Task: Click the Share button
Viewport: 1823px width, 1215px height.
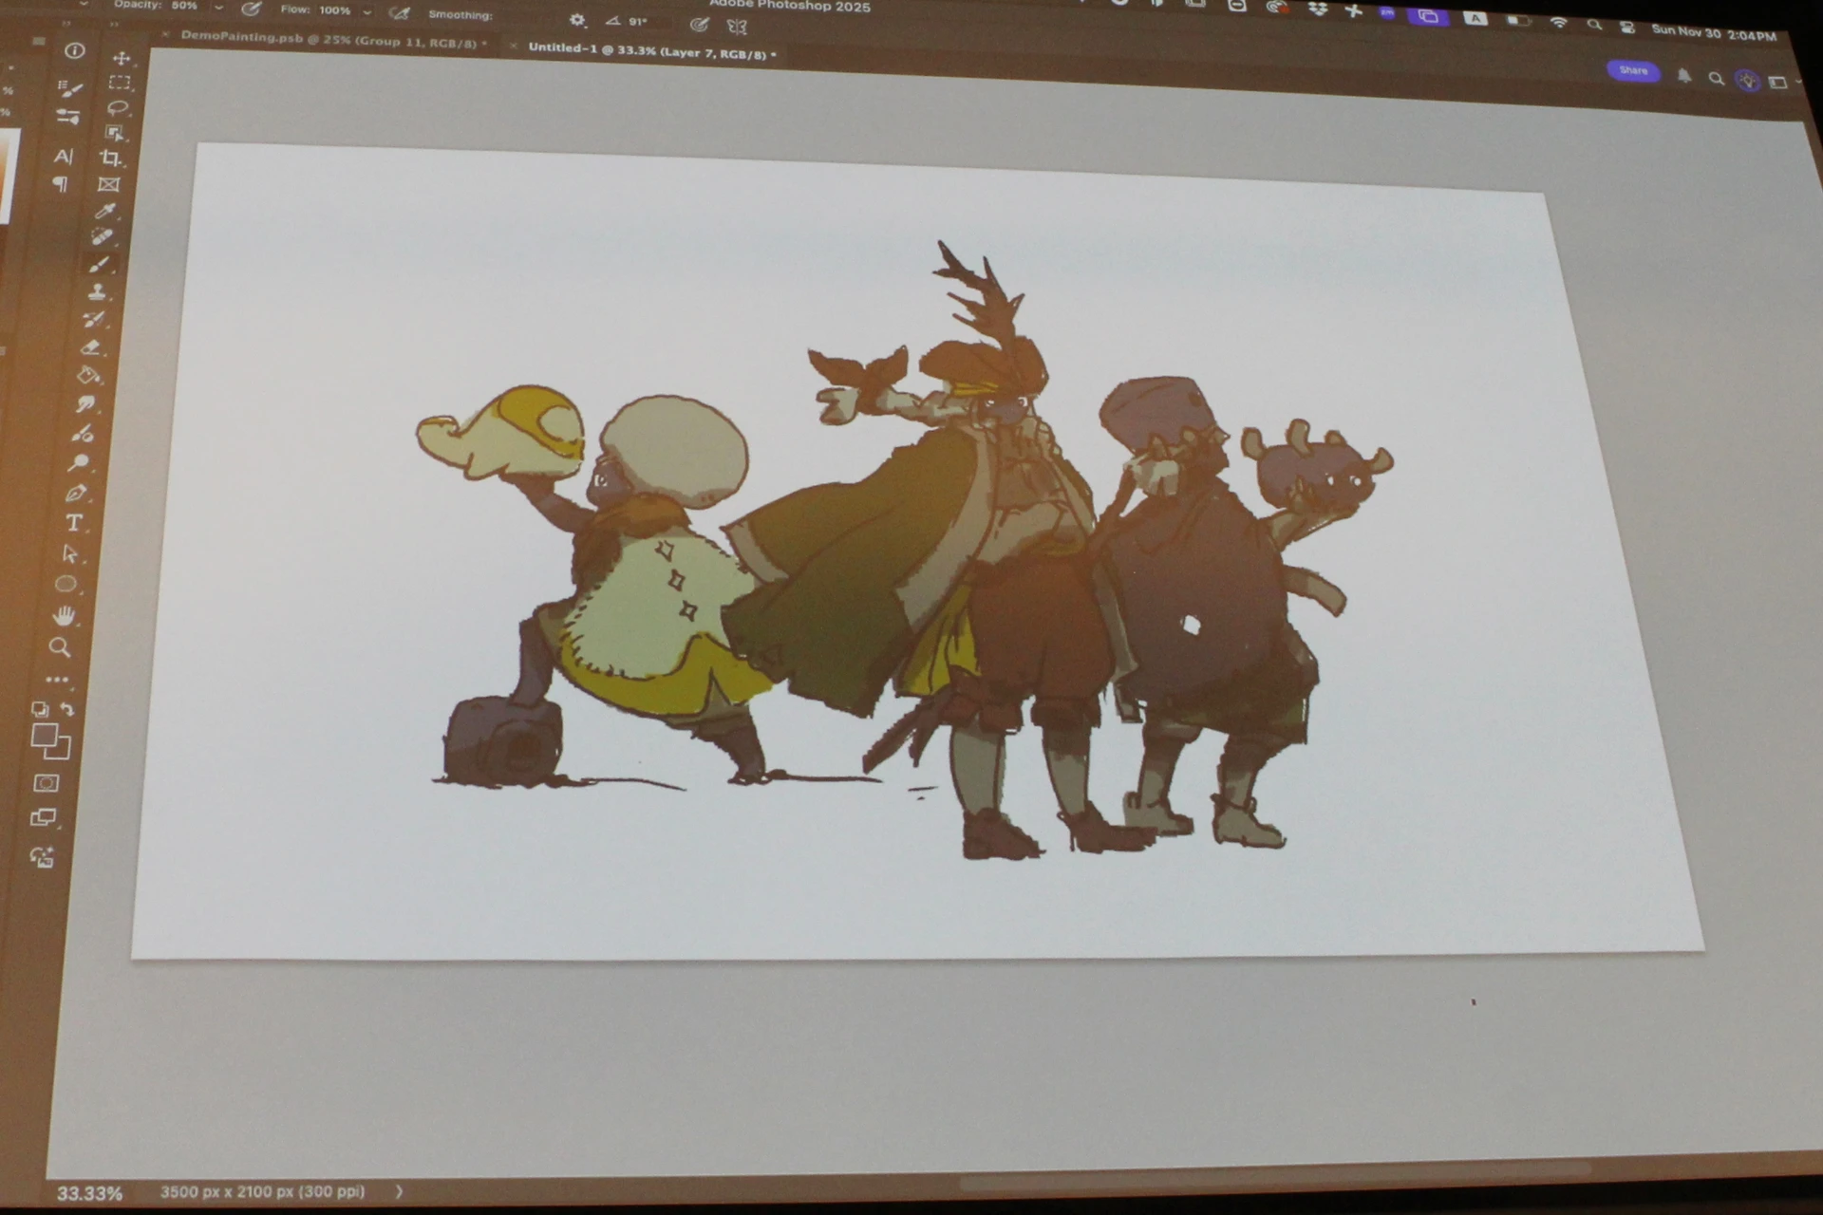Action: click(1632, 71)
